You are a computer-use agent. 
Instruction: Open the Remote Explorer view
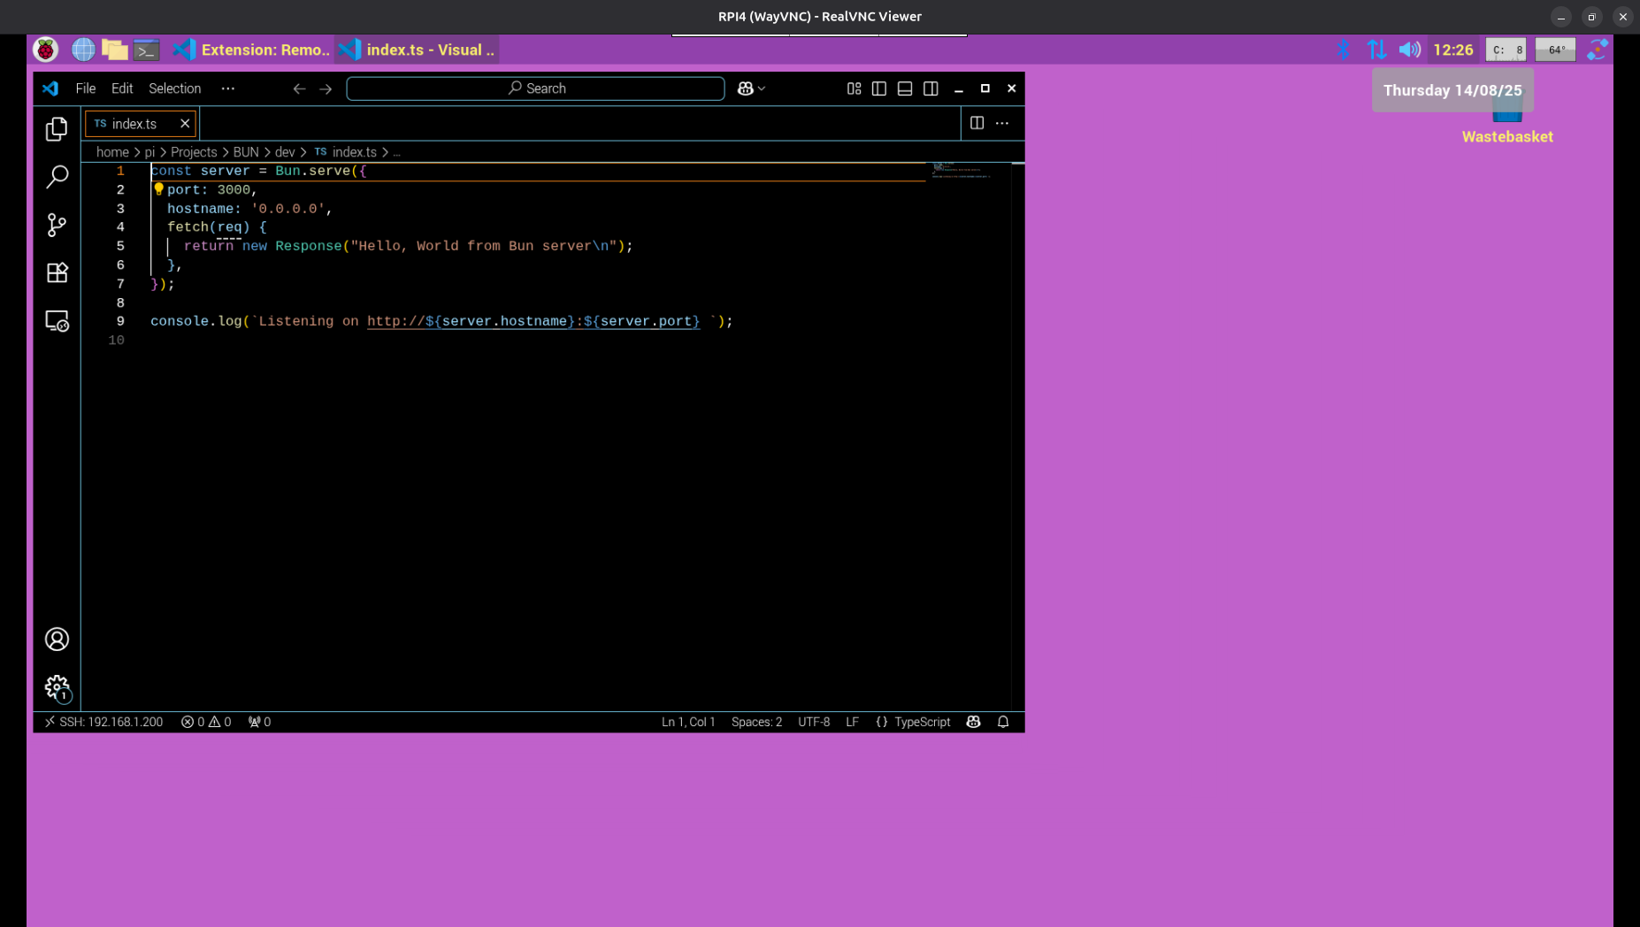pyautogui.click(x=57, y=321)
